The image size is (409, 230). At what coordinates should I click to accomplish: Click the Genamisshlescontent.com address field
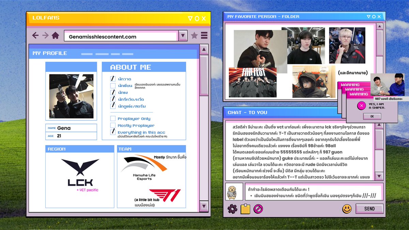tap(121, 36)
